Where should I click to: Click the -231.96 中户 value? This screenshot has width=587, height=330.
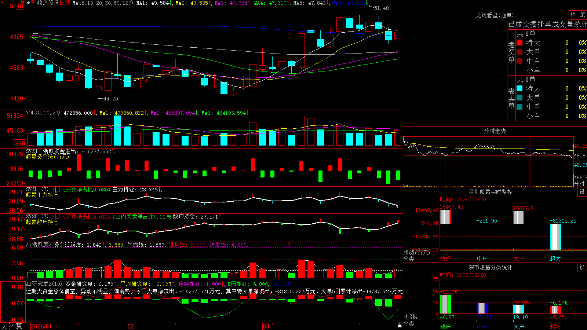tap(487, 221)
